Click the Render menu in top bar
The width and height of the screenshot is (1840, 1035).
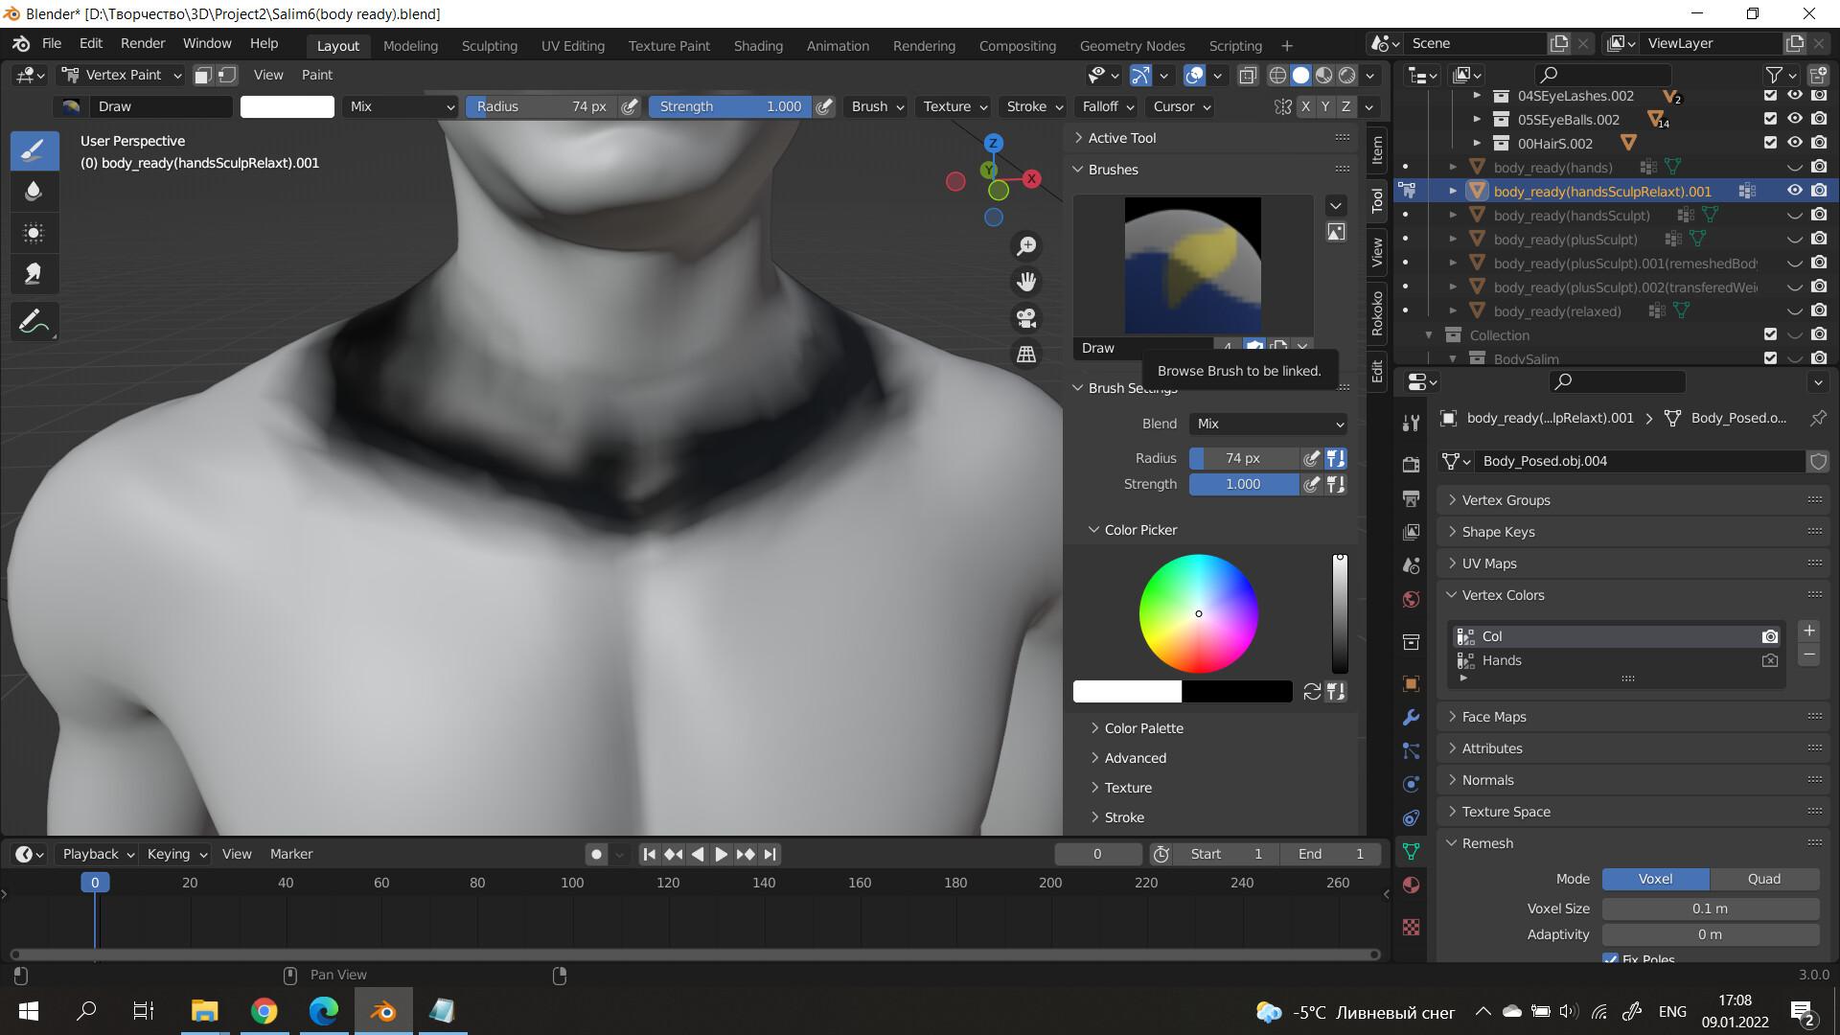coord(143,44)
